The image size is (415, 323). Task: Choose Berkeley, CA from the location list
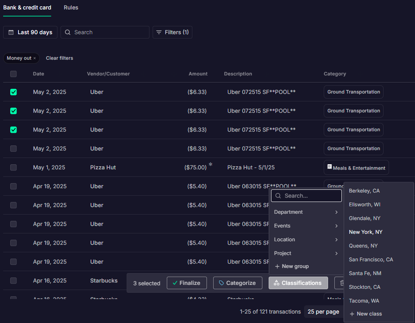(364, 191)
